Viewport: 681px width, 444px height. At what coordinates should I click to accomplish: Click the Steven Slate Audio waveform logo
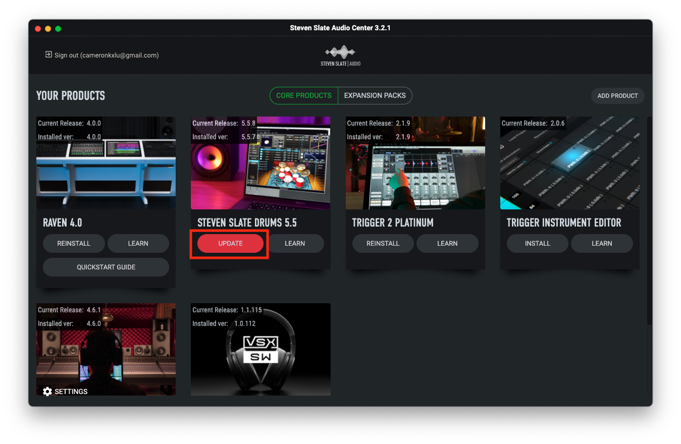pos(340,56)
